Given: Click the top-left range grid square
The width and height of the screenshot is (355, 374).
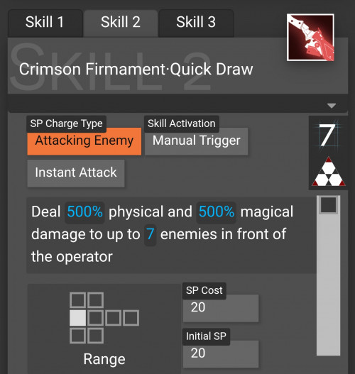Looking at the screenshot, I should click(x=78, y=300).
